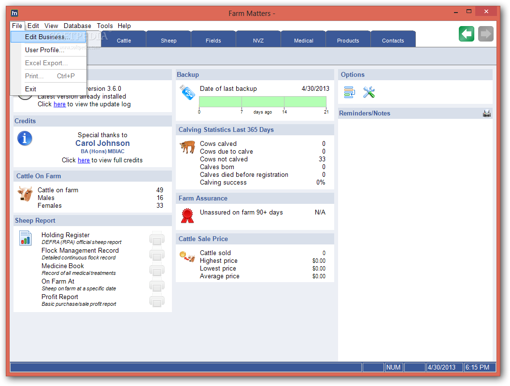Click the Highest price row
The width and height of the screenshot is (510, 386).
[x=262, y=261]
